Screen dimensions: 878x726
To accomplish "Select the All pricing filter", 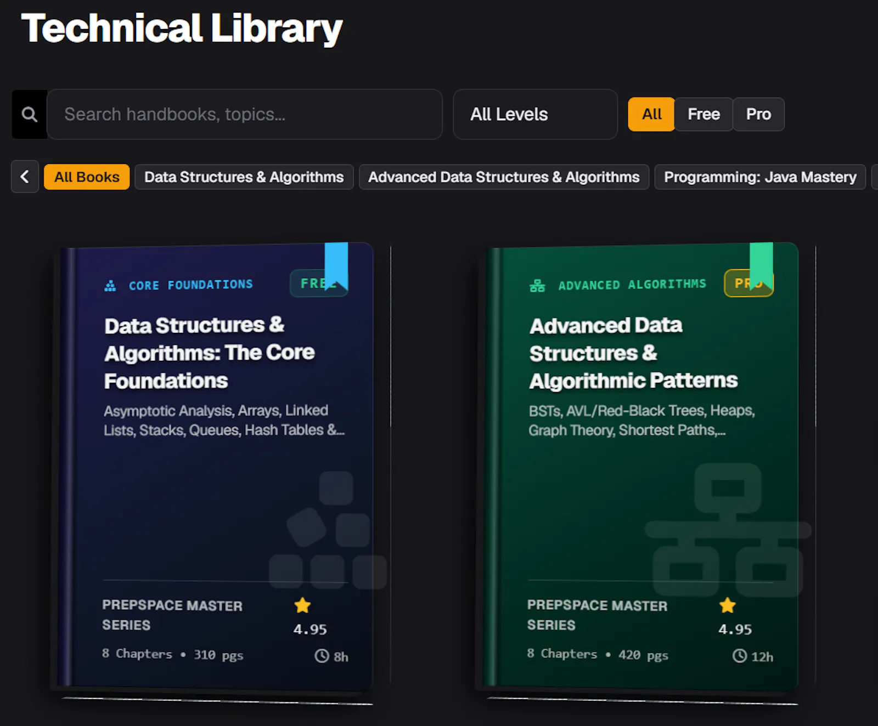I will pos(651,114).
